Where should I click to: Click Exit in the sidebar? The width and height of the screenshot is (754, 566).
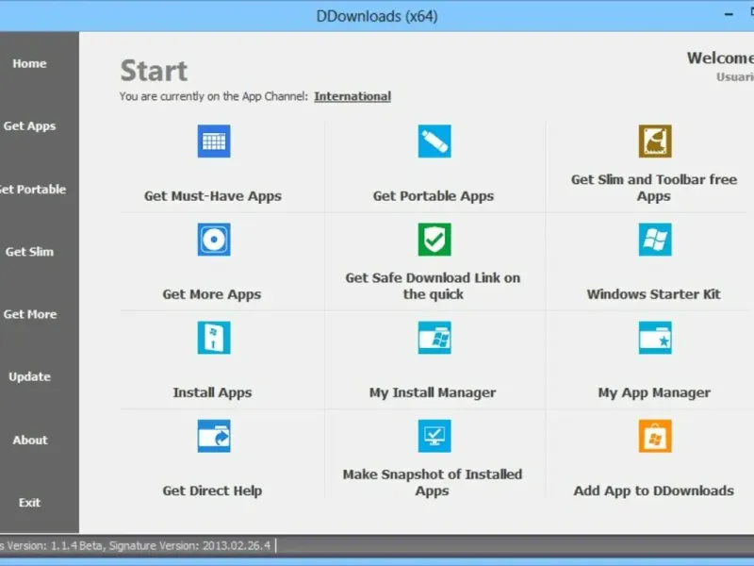coord(29,503)
